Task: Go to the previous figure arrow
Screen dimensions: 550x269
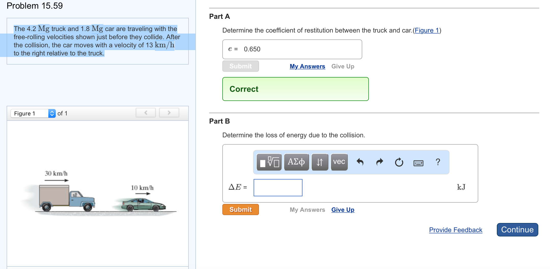Action: click(146, 113)
